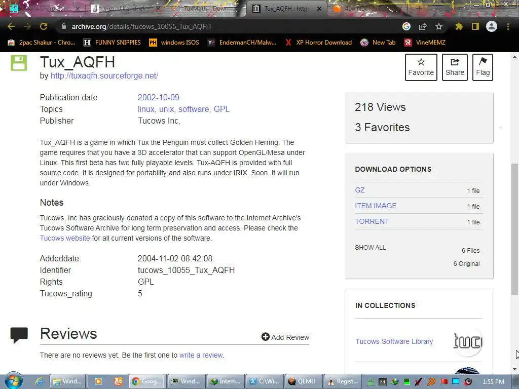Open the XP Horror Download bookmark
Viewport: 519px width, 389px height.
click(318, 43)
